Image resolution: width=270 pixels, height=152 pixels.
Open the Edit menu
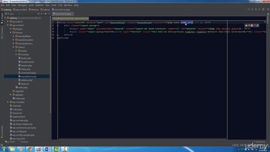[x=8, y=5]
